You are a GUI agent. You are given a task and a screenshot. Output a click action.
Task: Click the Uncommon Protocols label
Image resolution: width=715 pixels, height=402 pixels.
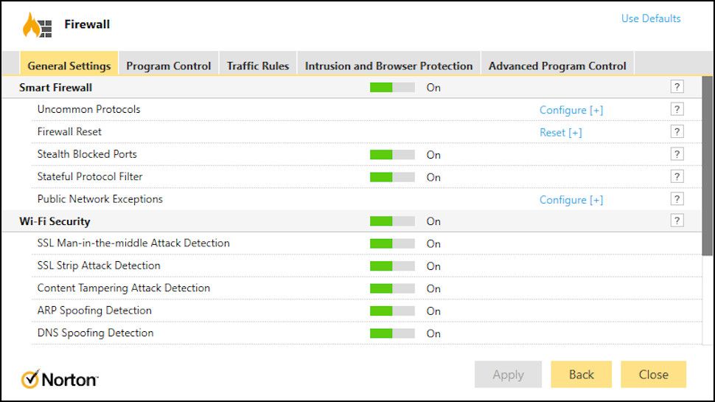pyautogui.click(x=88, y=109)
